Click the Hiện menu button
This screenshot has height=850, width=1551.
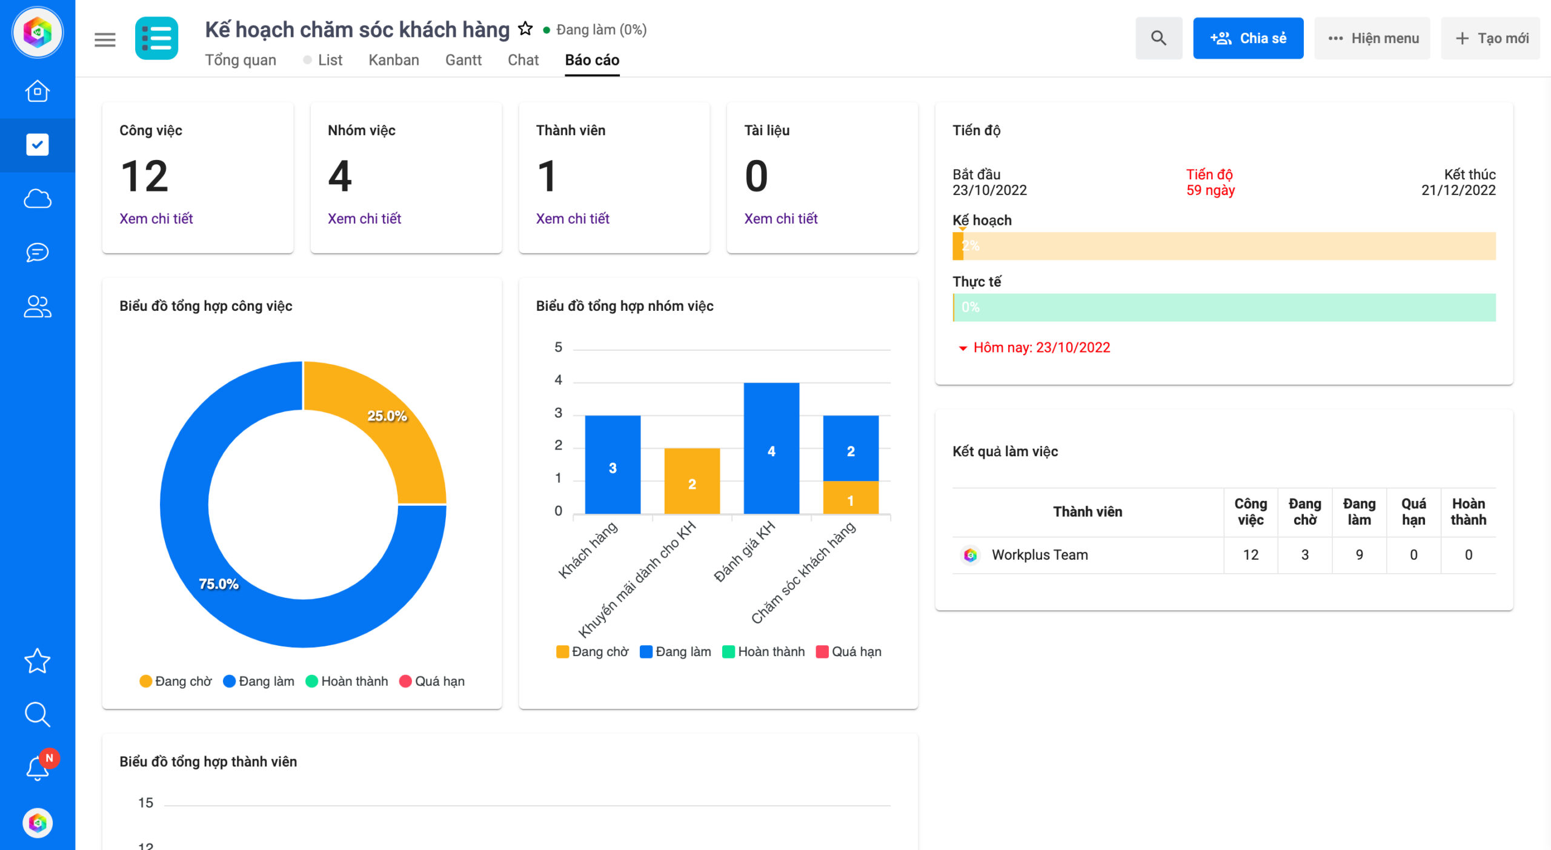coord(1372,38)
